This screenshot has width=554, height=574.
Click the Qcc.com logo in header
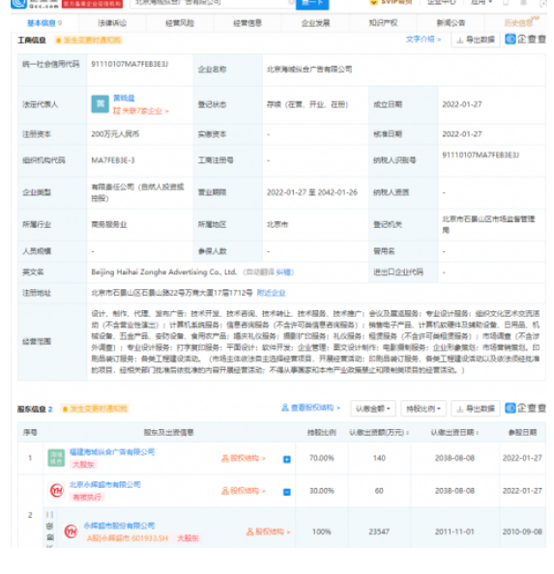click(35, 4)
